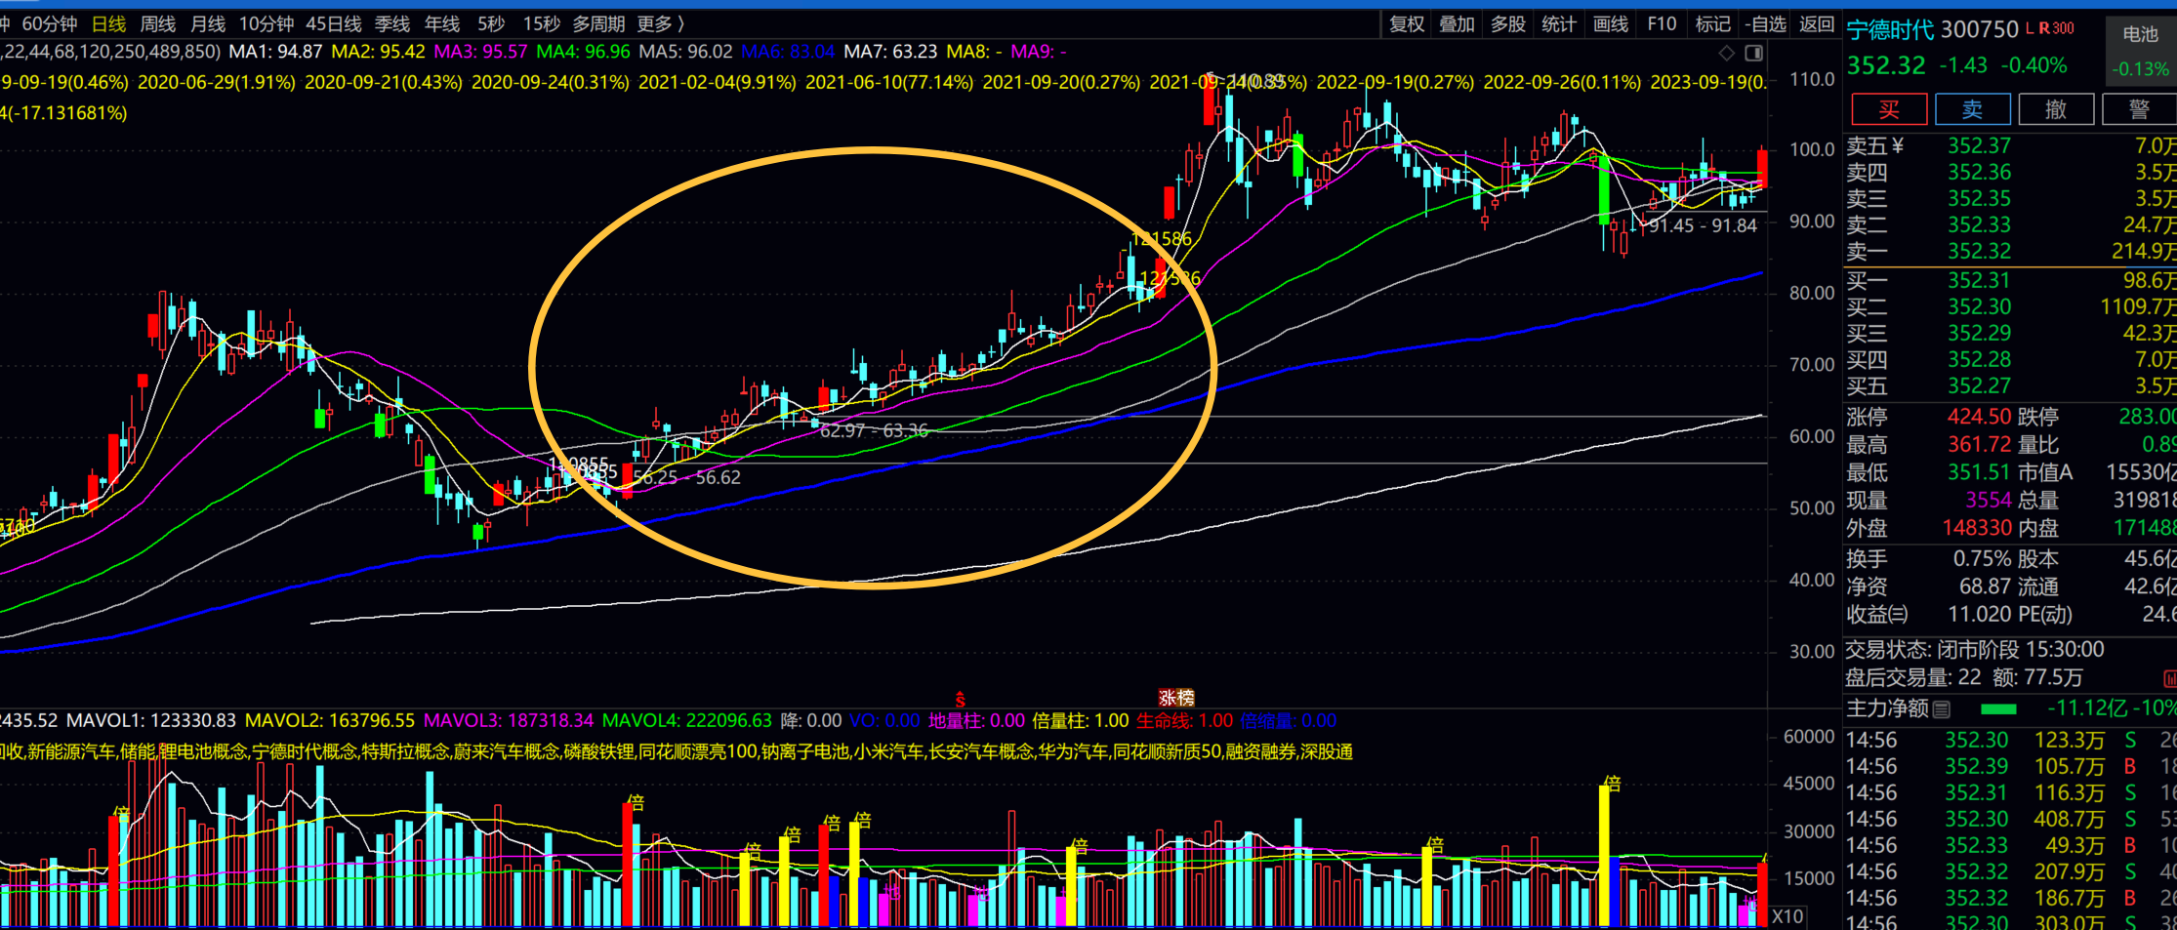This screenshot has width=2177, height=930.
Task: Open the 复权 adjustment menu
Action: pos(1407,23)
